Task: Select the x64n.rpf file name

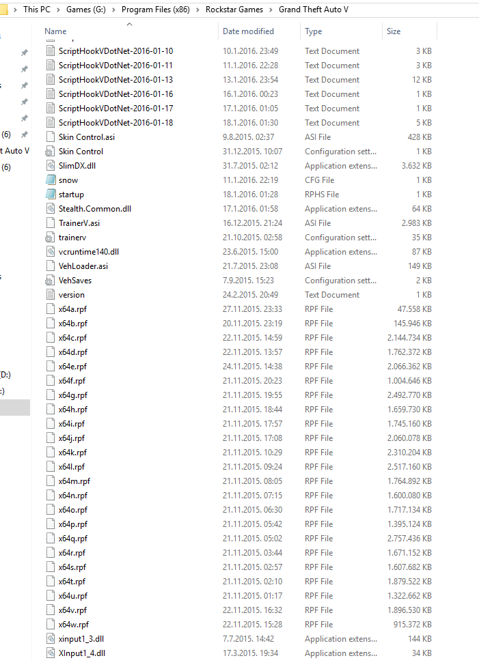Action: [x=73, y=496]
